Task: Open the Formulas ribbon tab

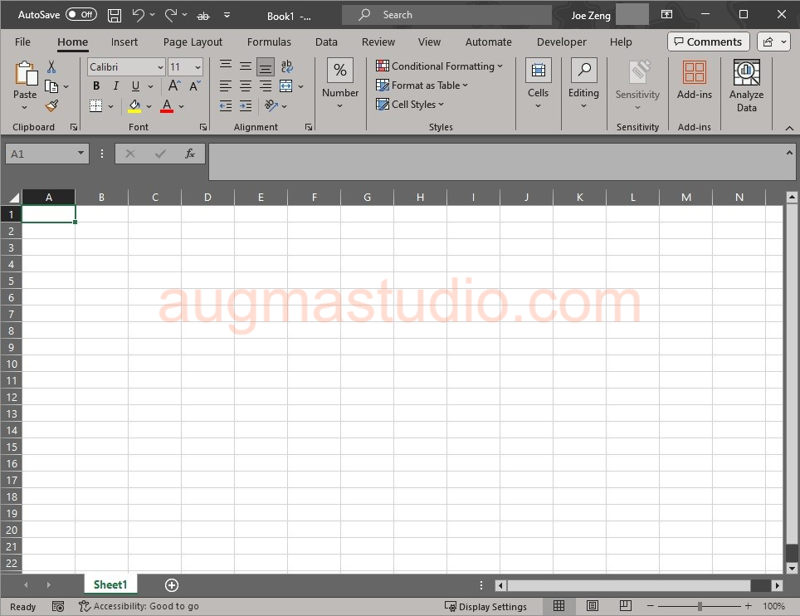Action: click(x=269, y=42)
